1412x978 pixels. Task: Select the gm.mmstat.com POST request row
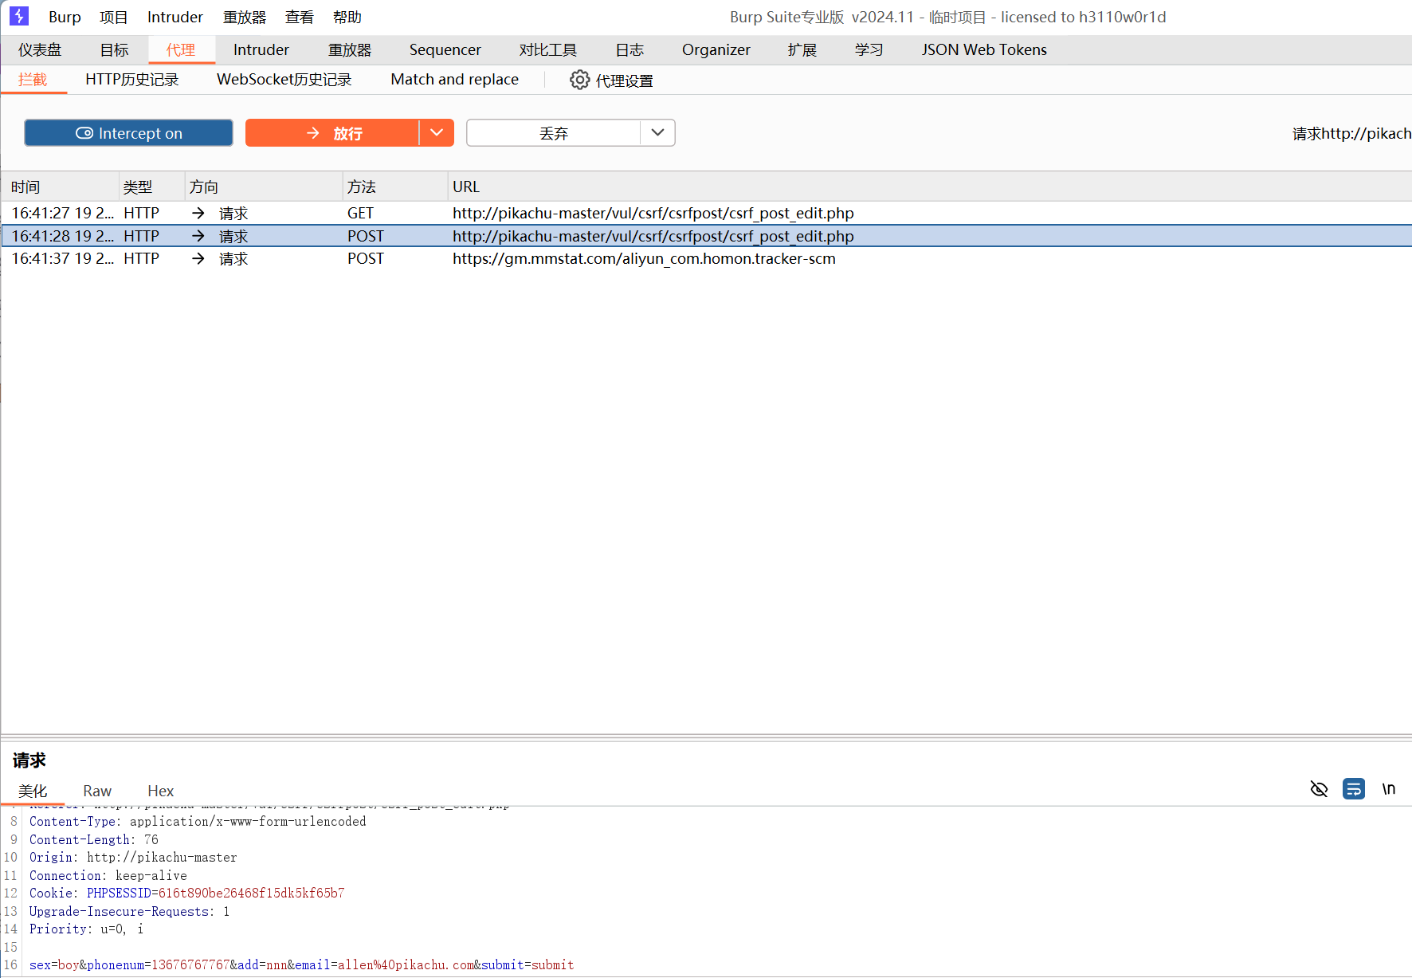point(706,258)
